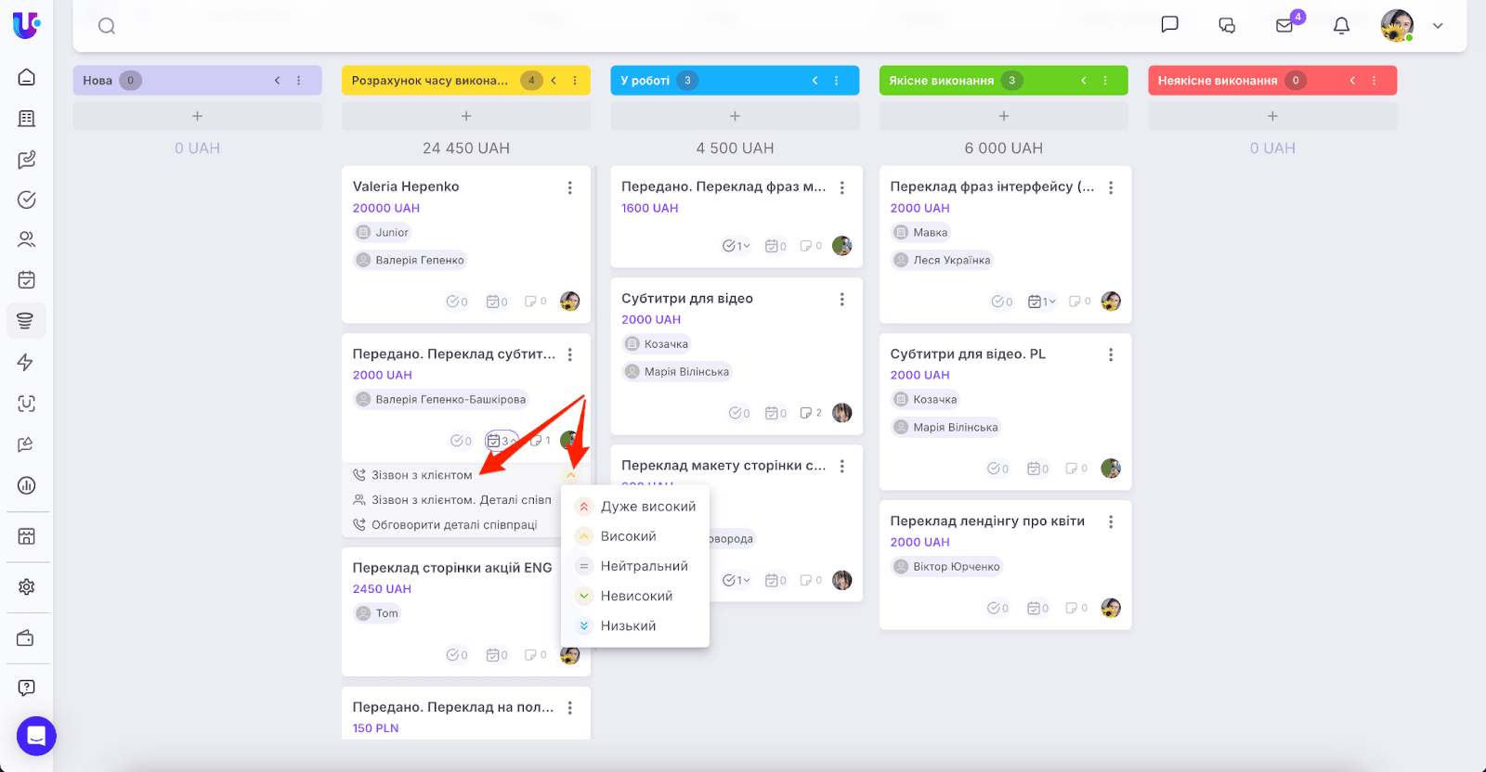Viewport: 1486px width, 772px height.
Task: Collapse the Нова column with its chevron
Action: pyautogui.click(x=277, y=81)
